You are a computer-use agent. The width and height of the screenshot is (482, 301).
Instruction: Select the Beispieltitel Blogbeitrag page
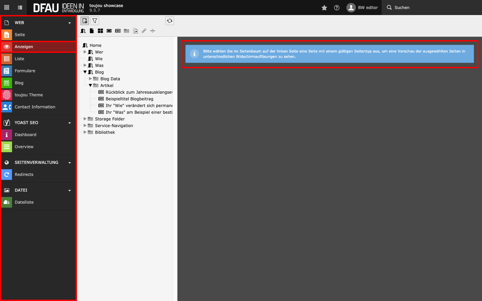pos(129,99)
